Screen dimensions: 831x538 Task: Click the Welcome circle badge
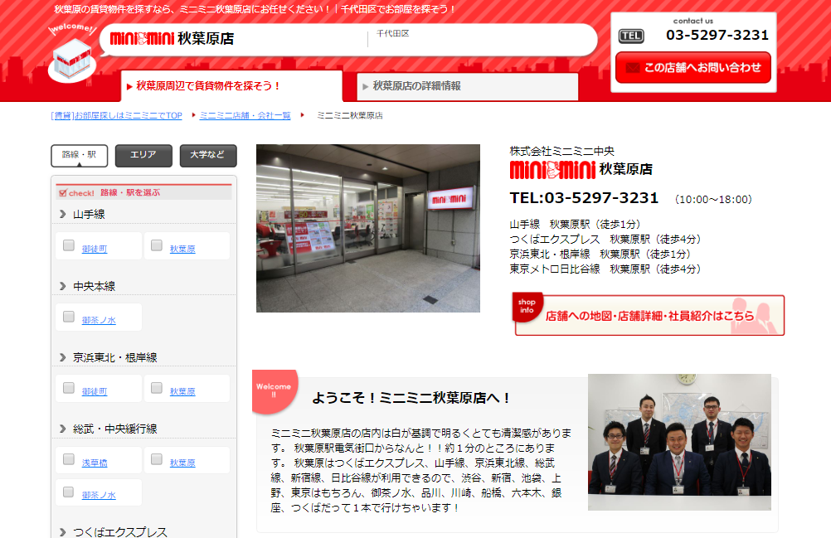point(274,390)
